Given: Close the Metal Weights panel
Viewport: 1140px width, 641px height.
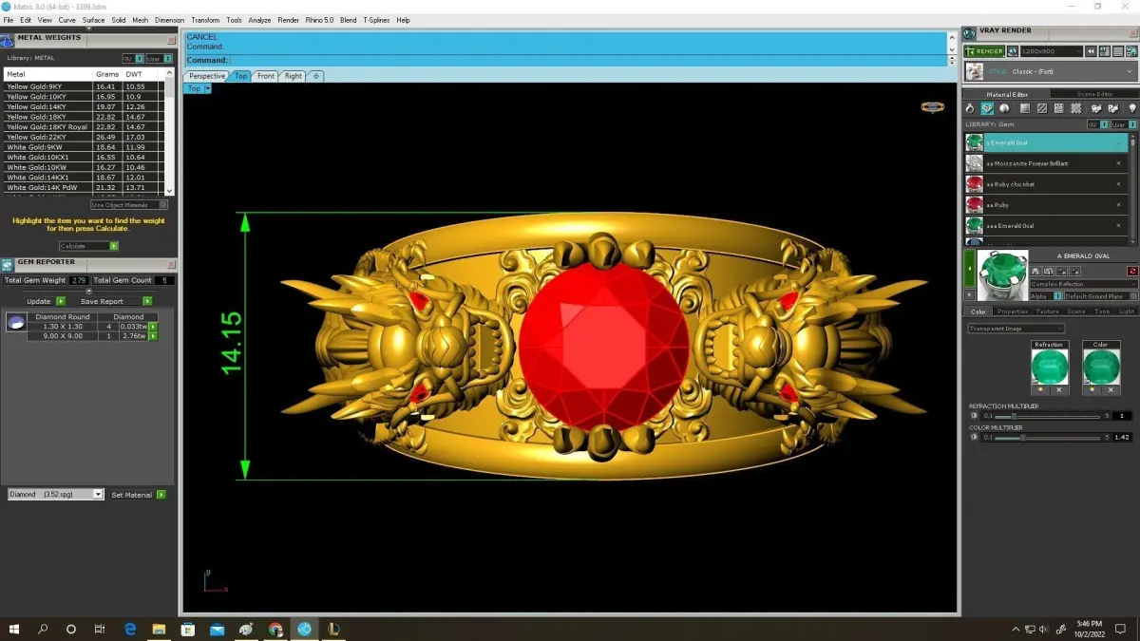Looking at the screenshot, I should pos(172,40).
